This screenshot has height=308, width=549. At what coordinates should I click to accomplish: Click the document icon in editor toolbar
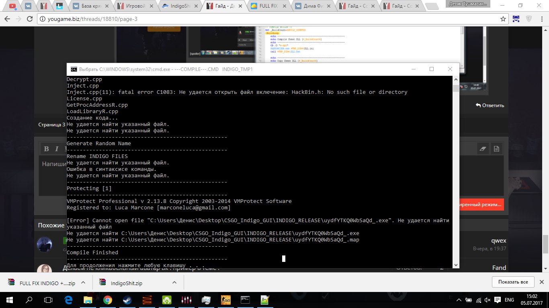pyautogui.click(x=496, y=149)
